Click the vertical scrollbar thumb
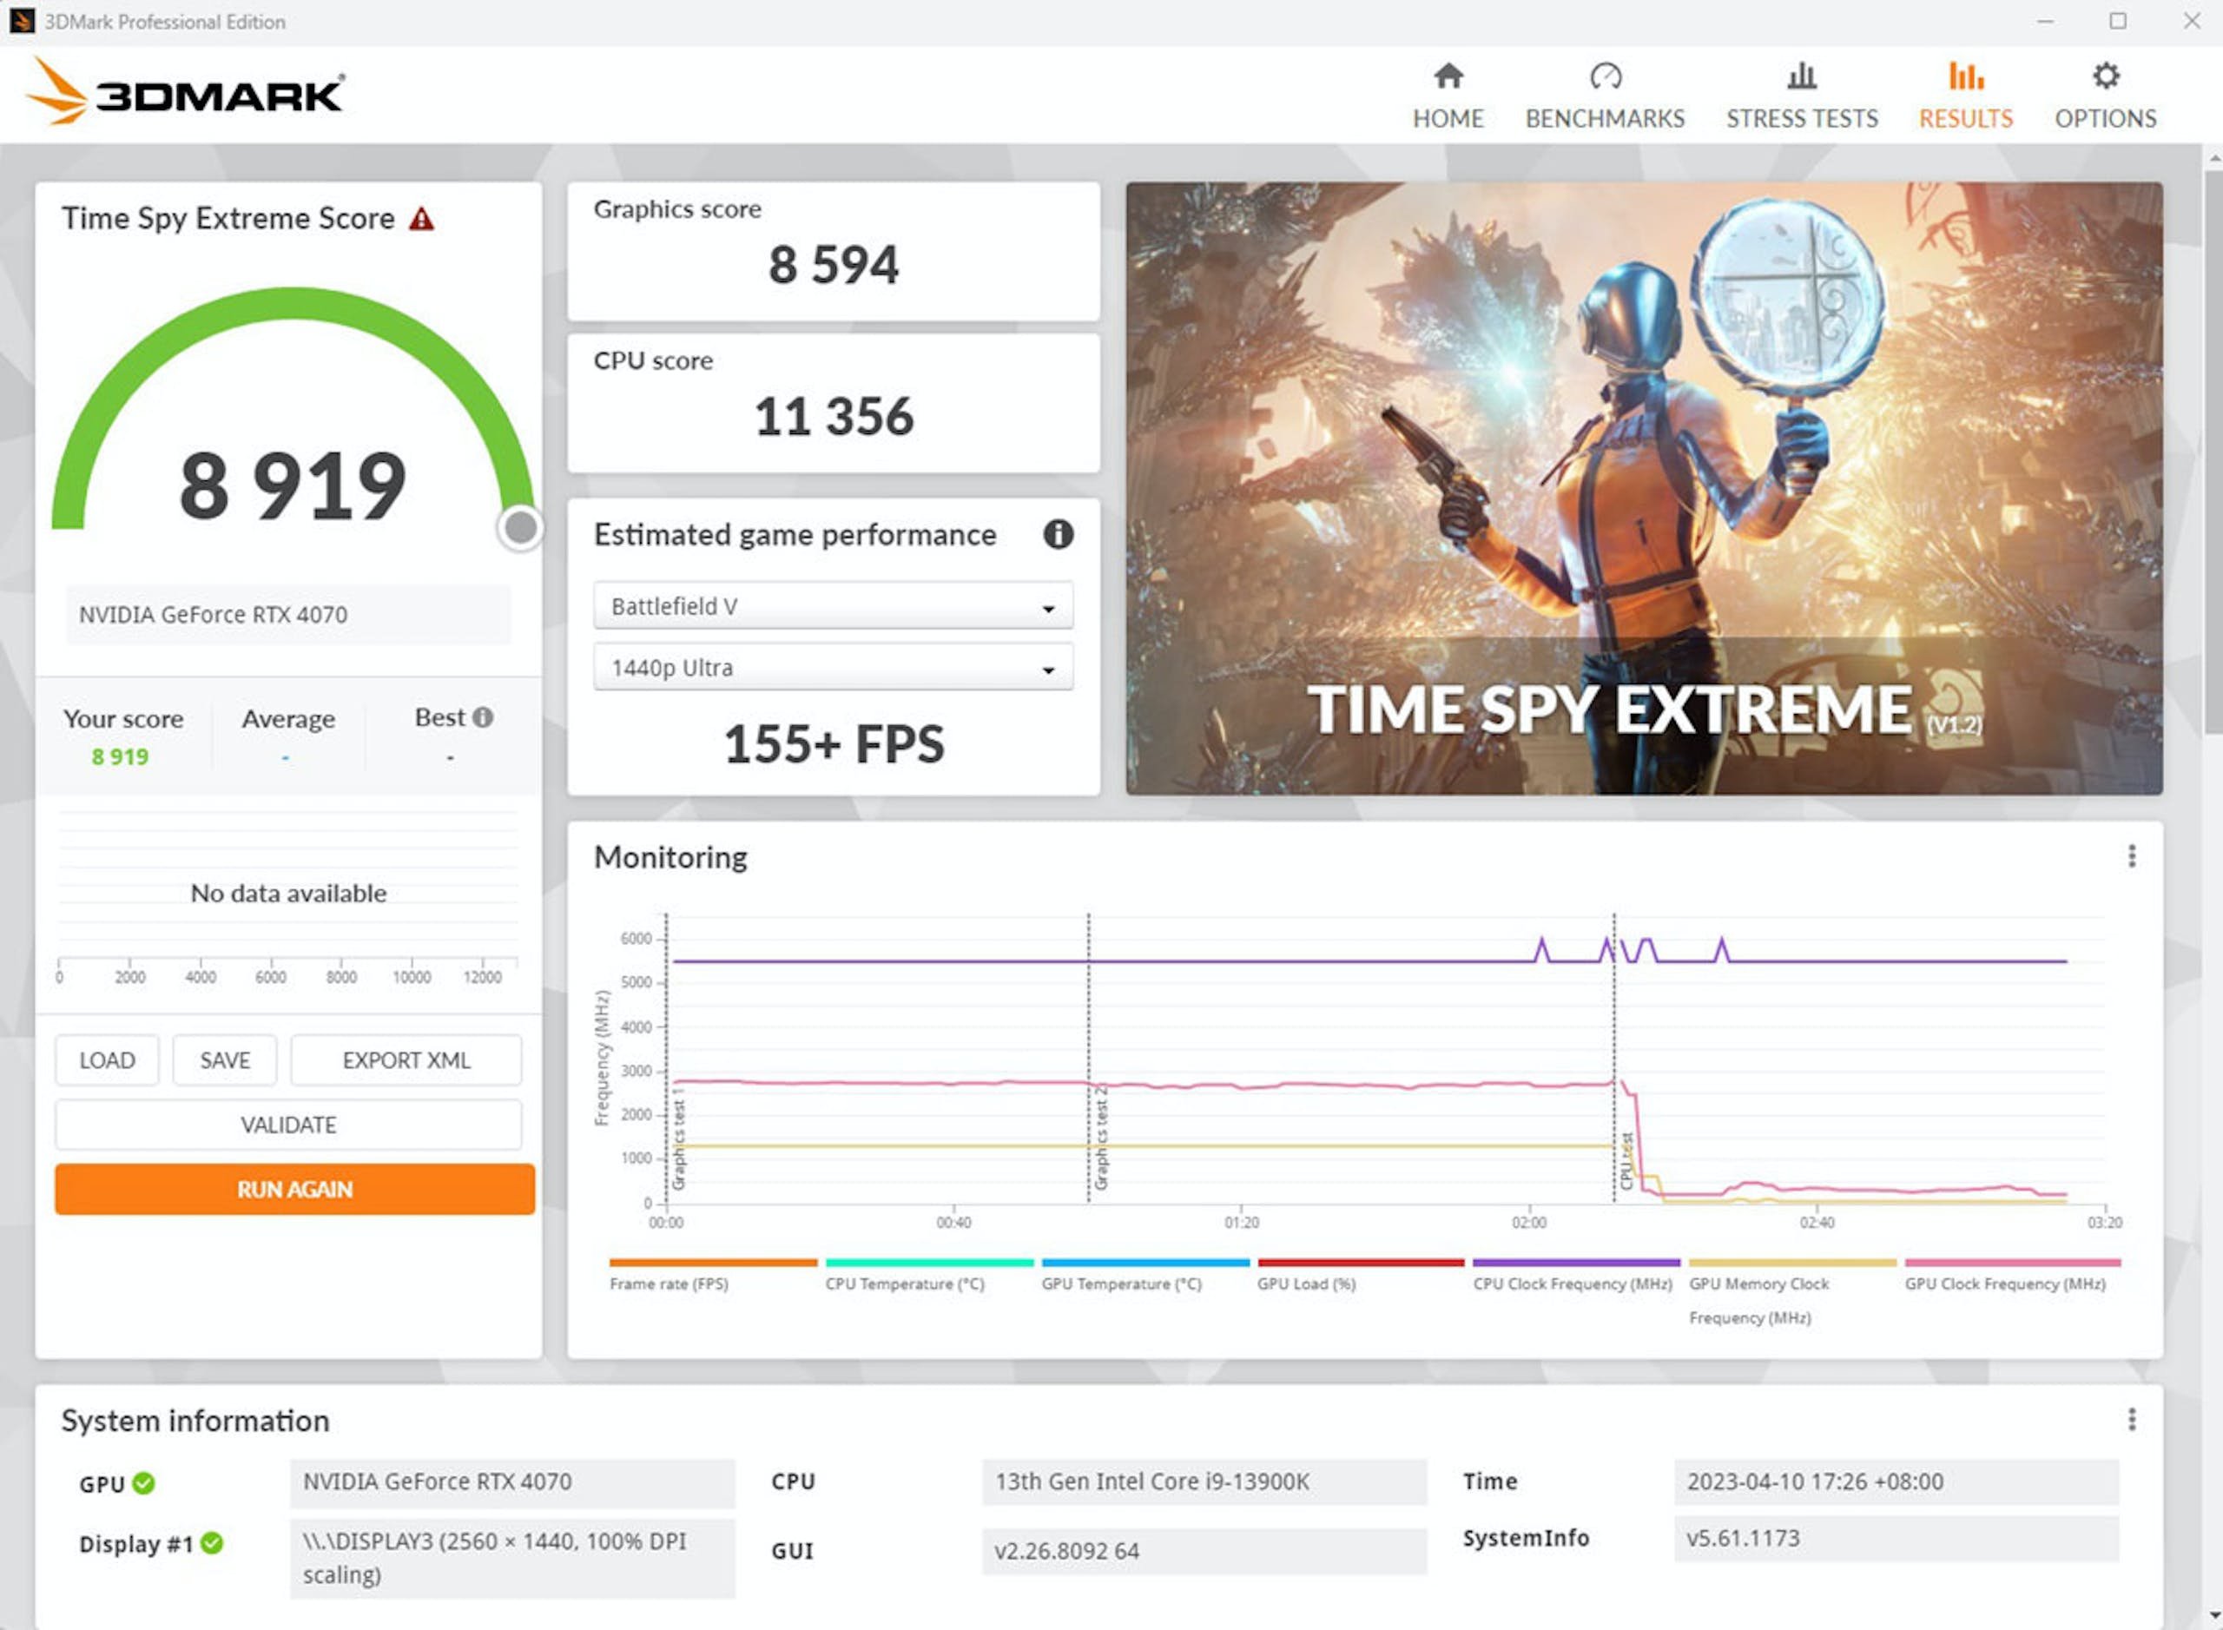2223x1630 pixels. (2213, 452)
